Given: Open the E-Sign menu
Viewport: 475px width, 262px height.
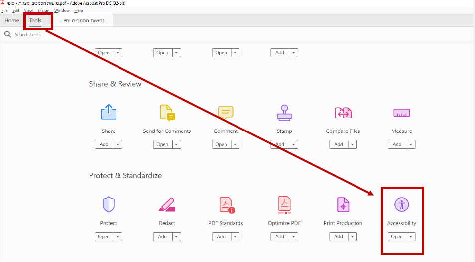Looking at the screenshot, I should [x=43, y=10].
